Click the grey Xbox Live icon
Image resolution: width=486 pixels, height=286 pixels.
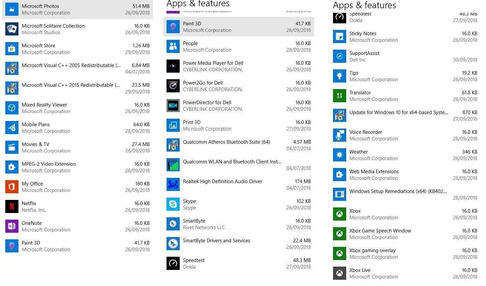[x=340, y=273]
